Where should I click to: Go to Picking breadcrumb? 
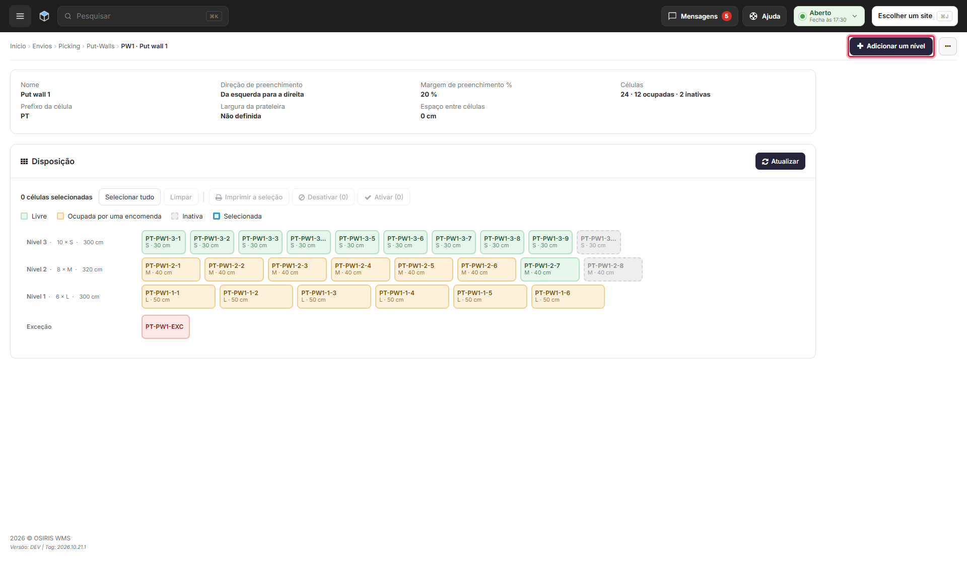coord(69,46)
